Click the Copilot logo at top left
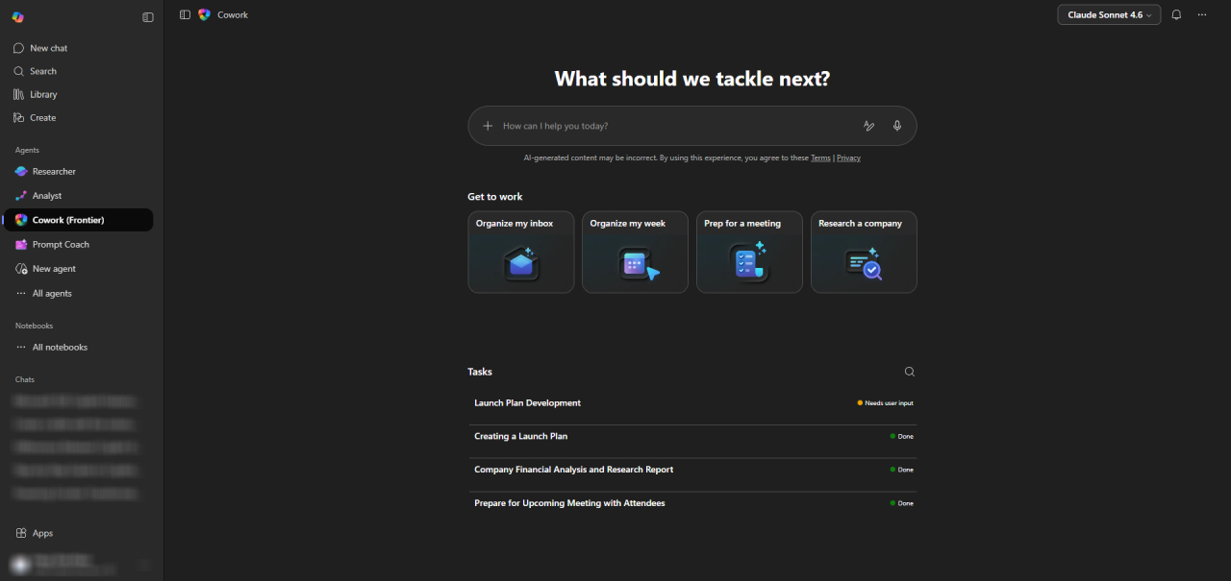The width and height of the screenshot is (1231, 581). click(x=18, y=17)
